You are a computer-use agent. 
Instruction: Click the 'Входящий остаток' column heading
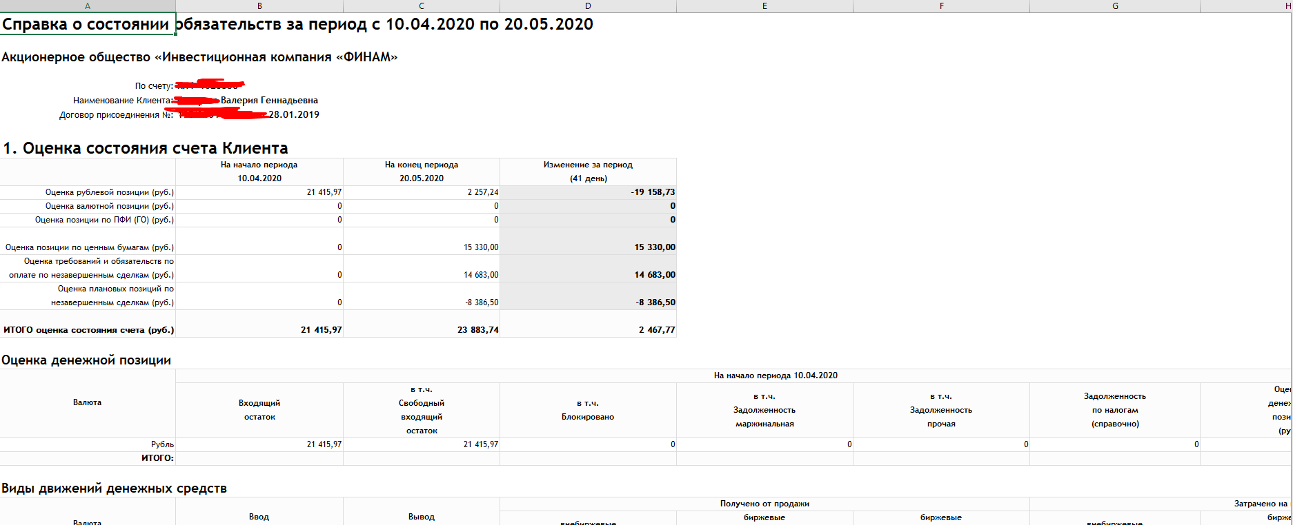[259, 410]
